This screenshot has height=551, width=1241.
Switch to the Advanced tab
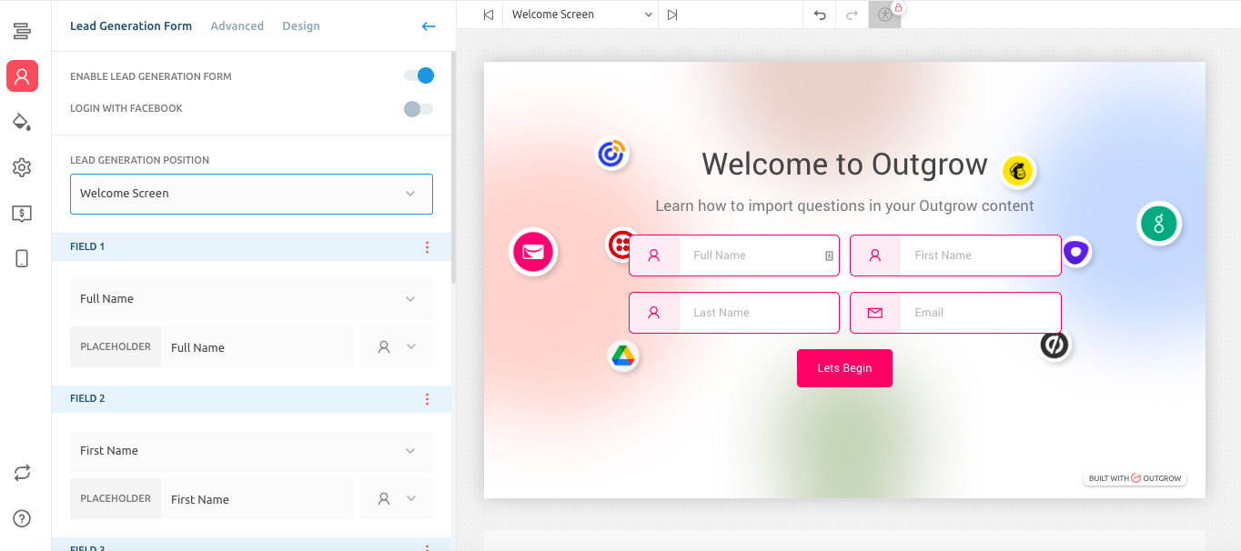point(237,26)
